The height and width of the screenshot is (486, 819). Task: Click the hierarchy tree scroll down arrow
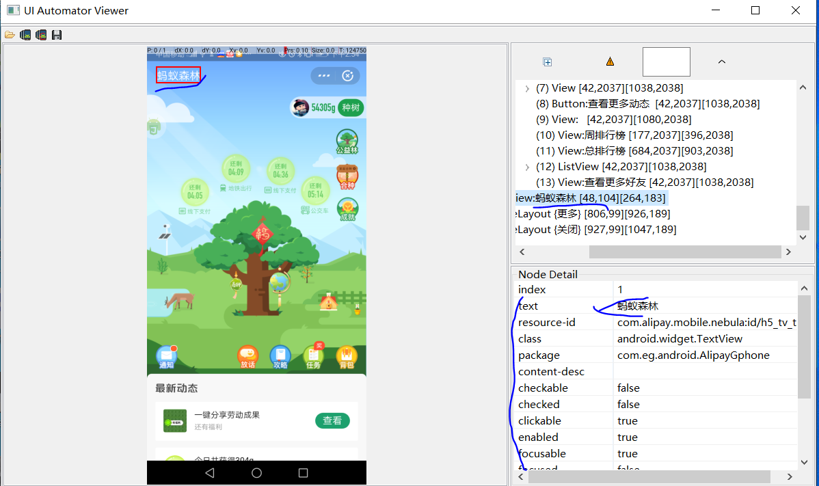coord(803,237)
